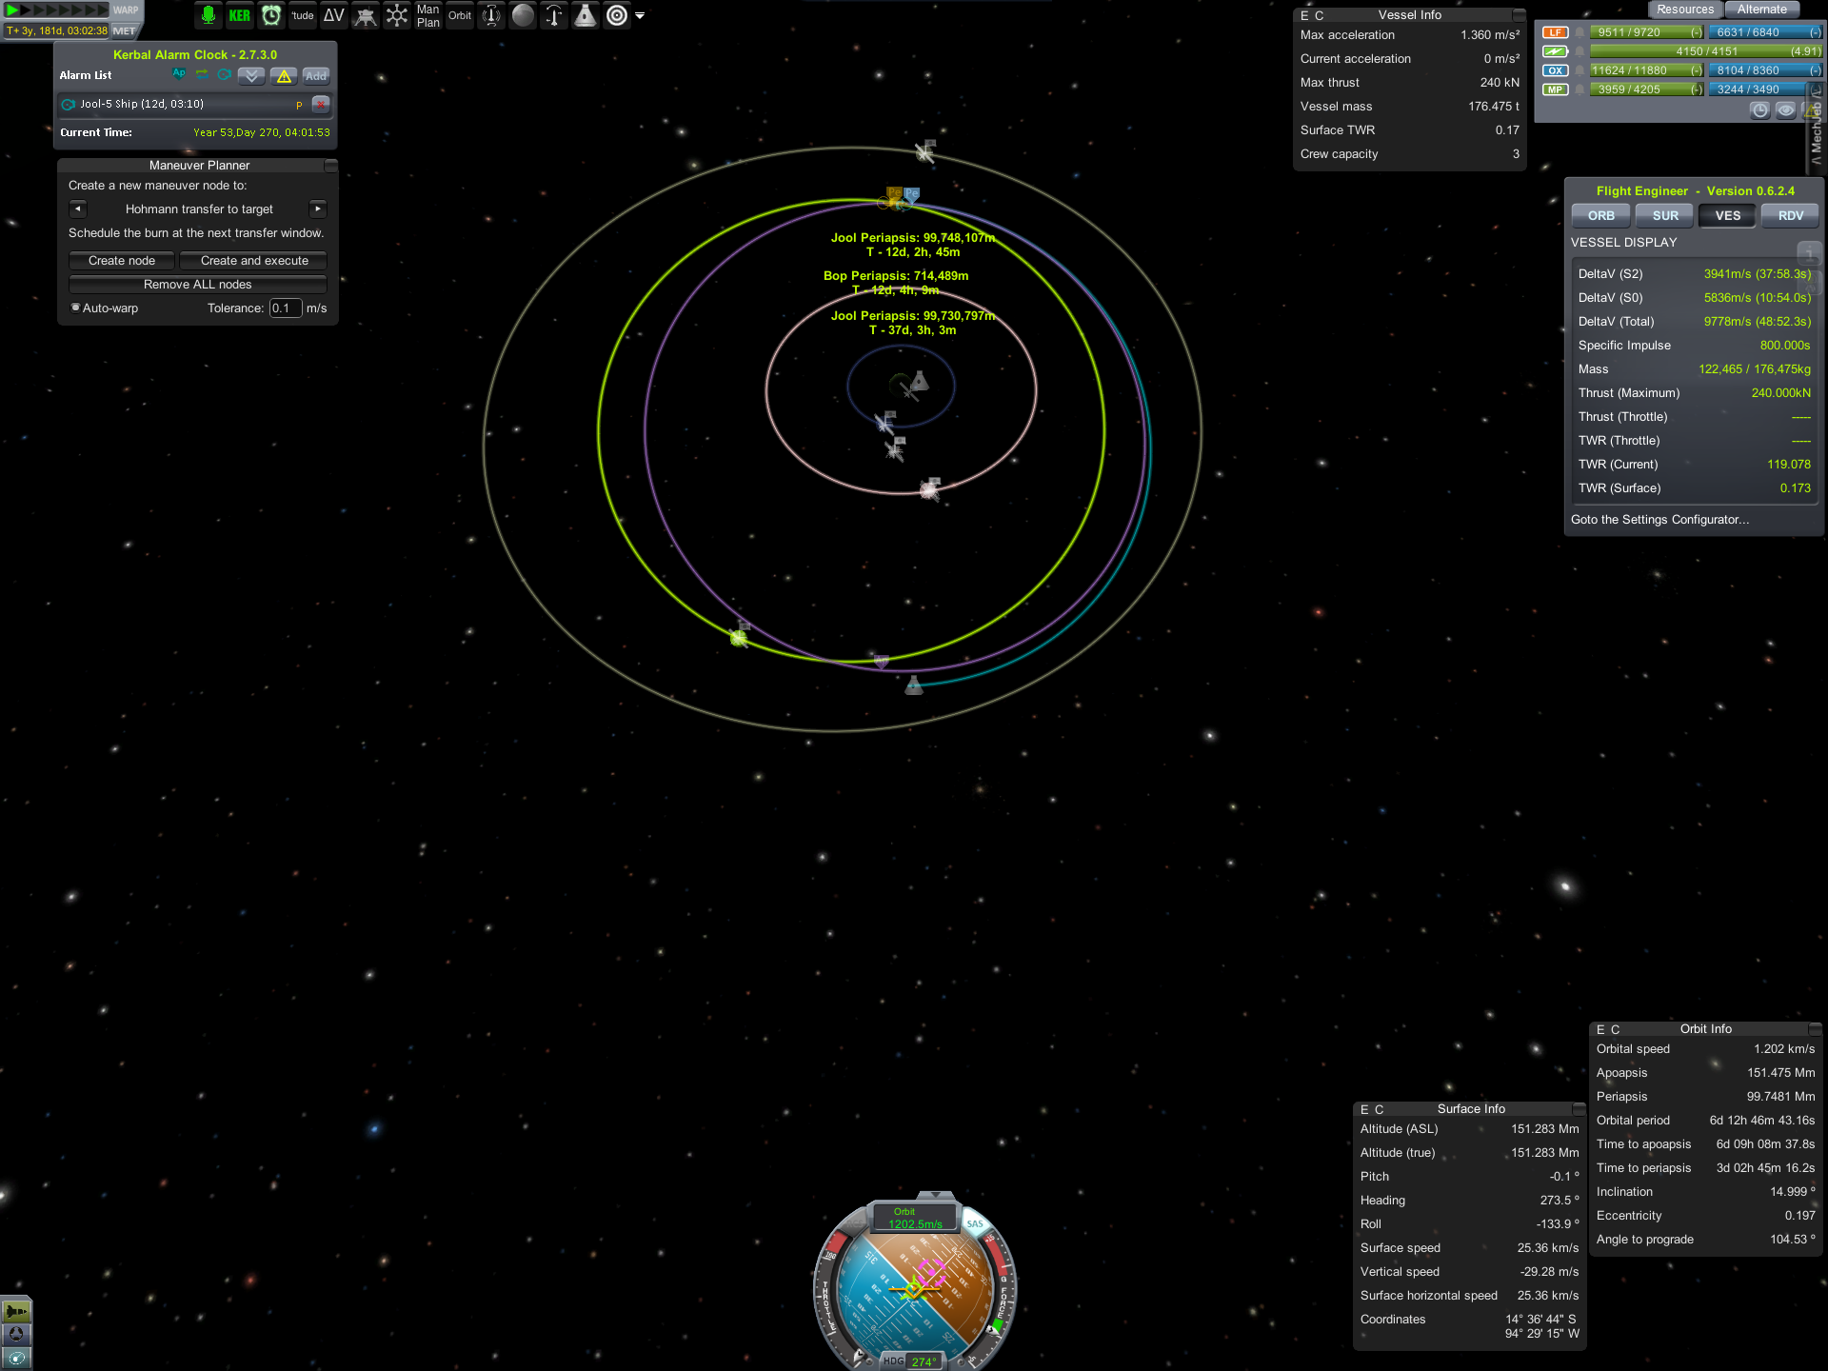Image resolution: width=1828 pixels, height=1371 pixels.
Task: Click C button in Orbit Info window
Action: click(x=1615, y=1029)
